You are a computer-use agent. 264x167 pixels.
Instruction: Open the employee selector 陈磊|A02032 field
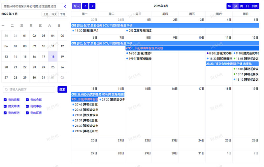point(32,6)
